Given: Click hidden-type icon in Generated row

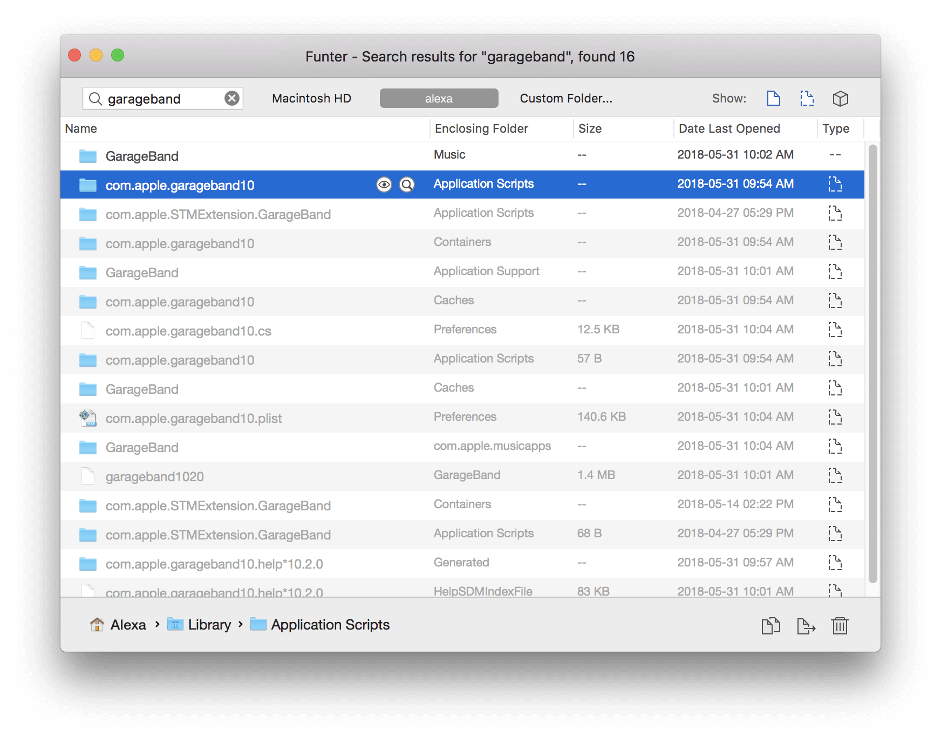Looking at the screenshot, I should 835,563.
